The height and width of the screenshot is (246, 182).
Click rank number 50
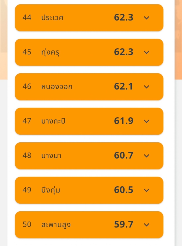tap(27, 225)
